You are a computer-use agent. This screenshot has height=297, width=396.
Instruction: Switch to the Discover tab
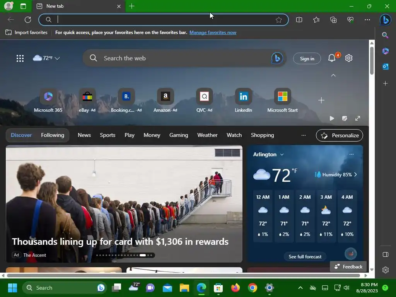click(21, 135)
